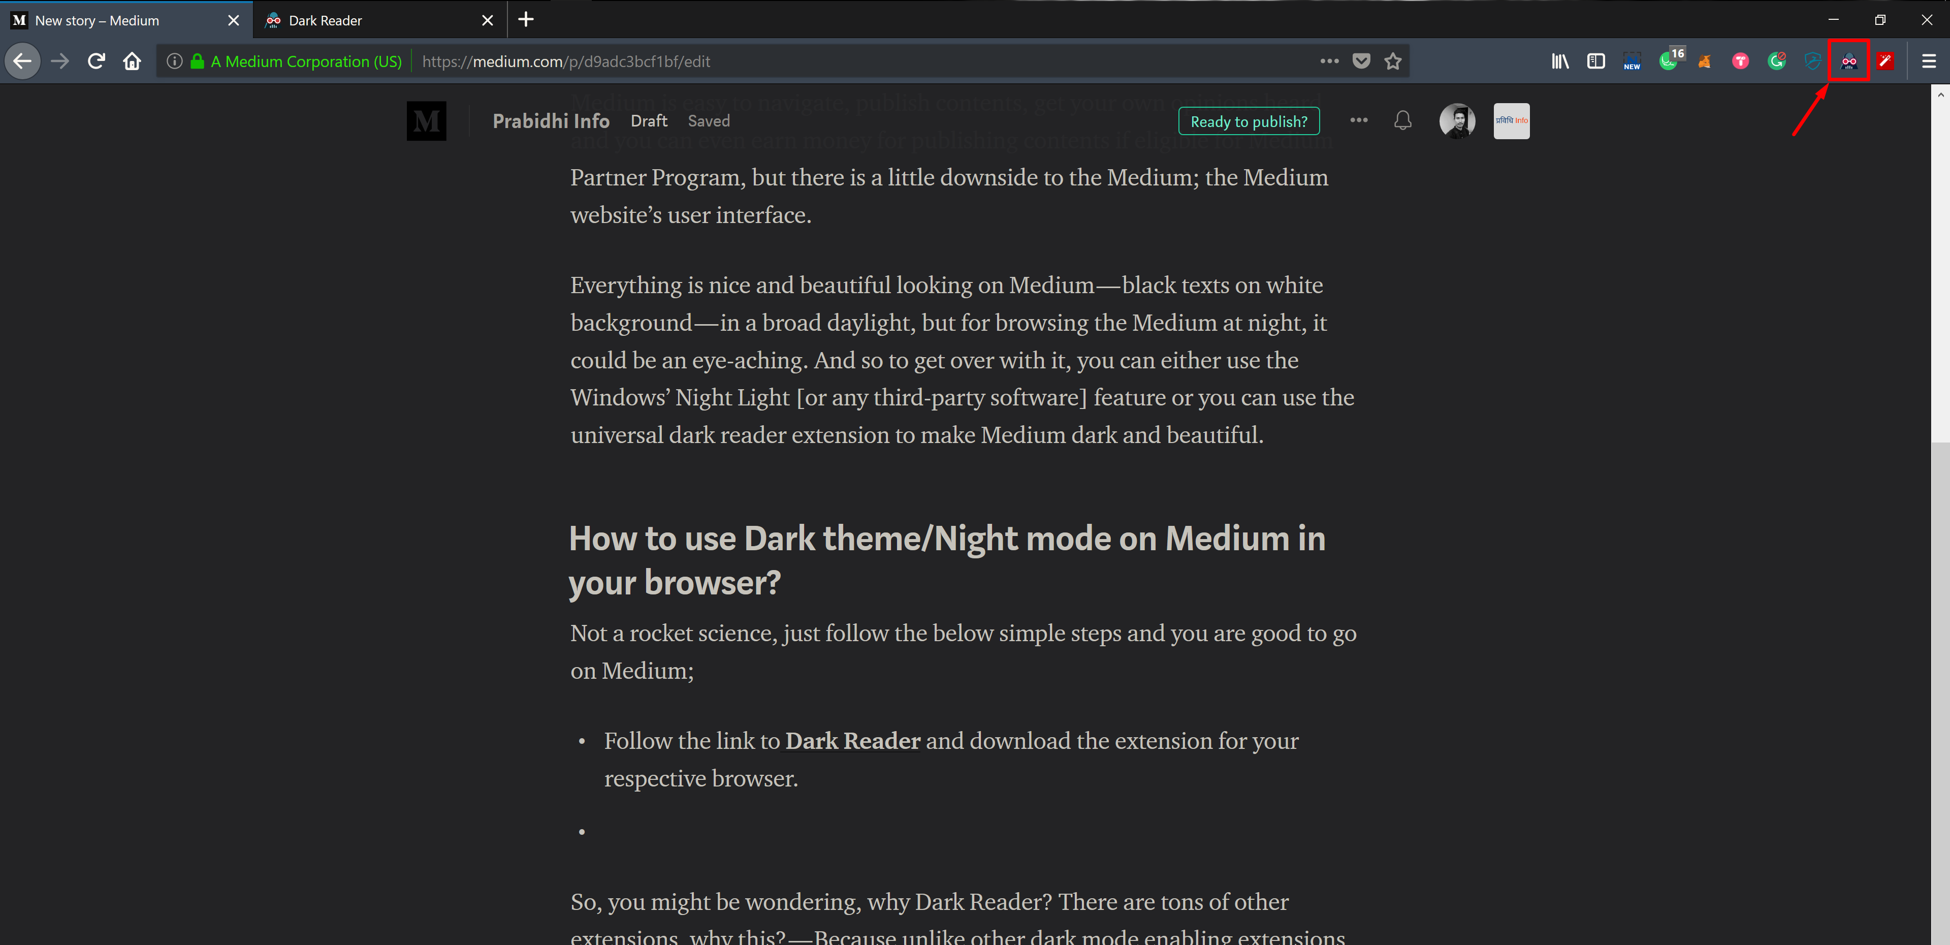Click the scrollbar up arrow
The height and width of the screenshot is (945, 1950).
(x=1940, y=94)
